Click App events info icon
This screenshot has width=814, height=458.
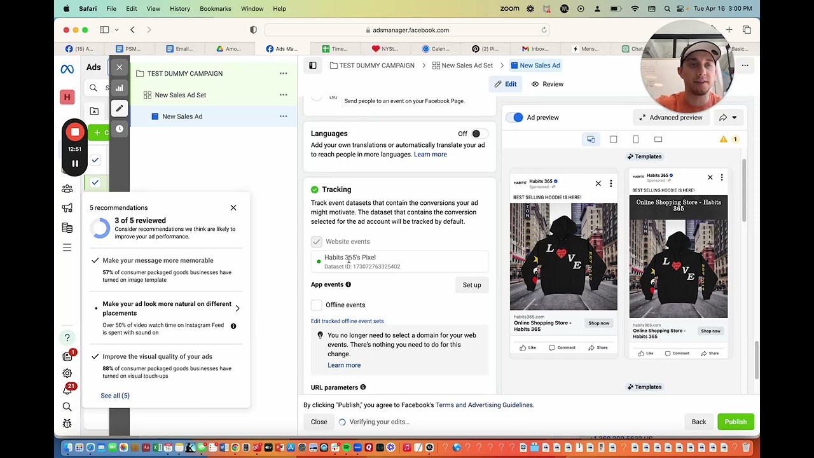click(x=348, y=284)
